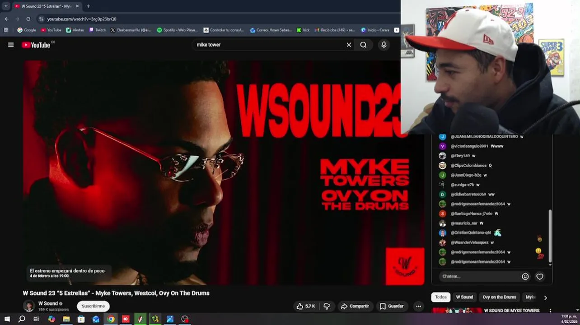Screen dimensions: 580x325
Task: Open the Controlar tu consola bookmark
Action: (x=224, y=30)
